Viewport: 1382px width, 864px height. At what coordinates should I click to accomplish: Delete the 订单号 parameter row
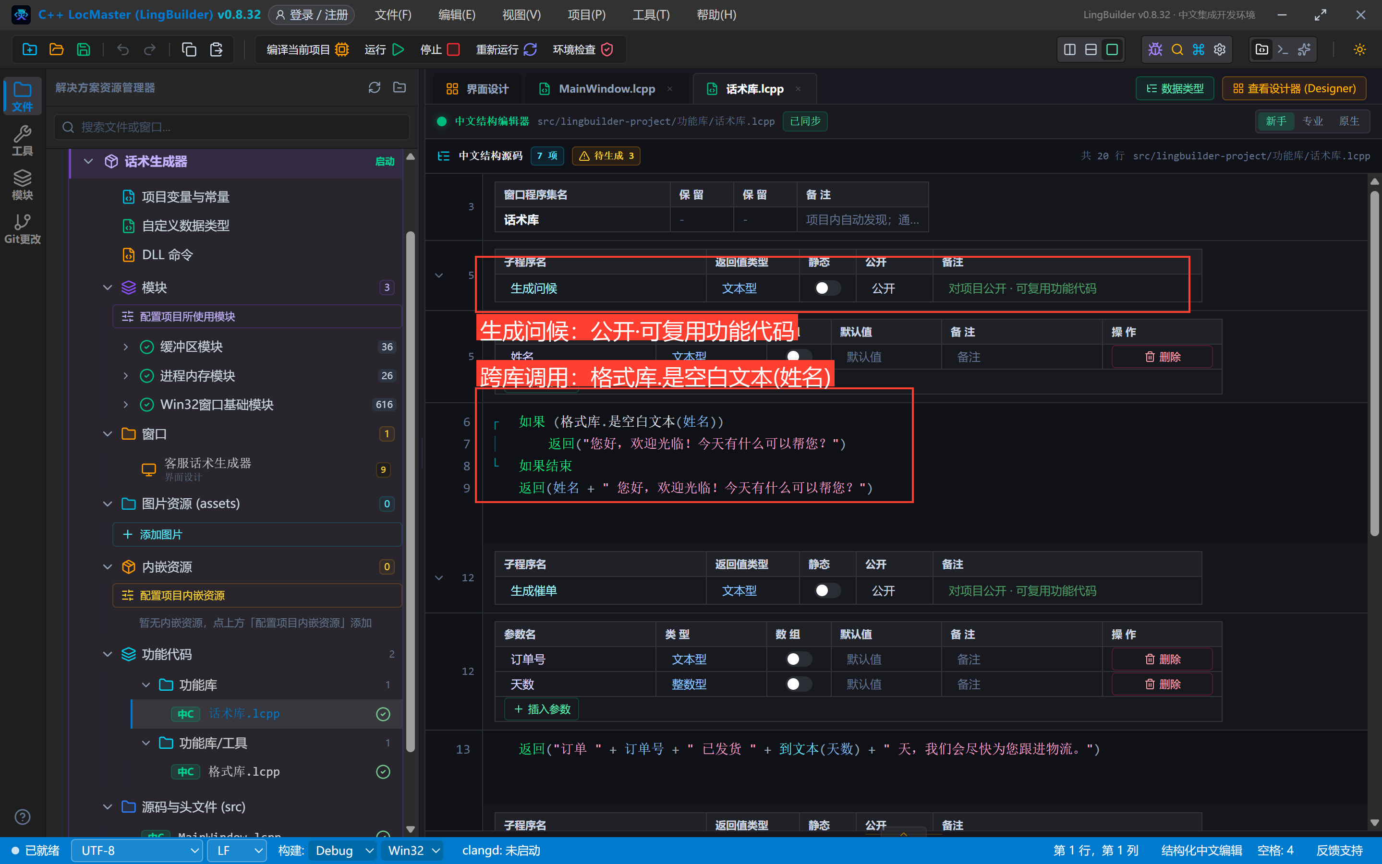1162,659
